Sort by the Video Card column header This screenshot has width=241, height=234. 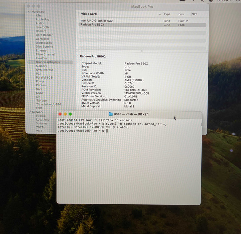click(x=89, y=14)
